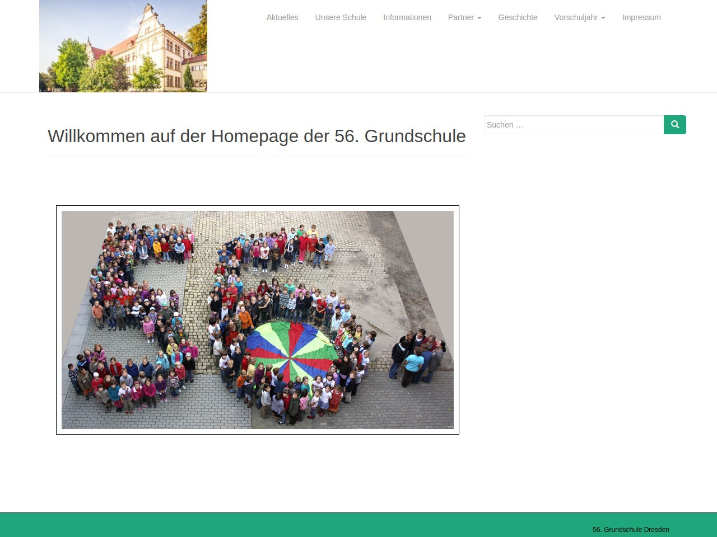Click the colorful parachute in the photo
717x537 pixels.
(291, 350)
